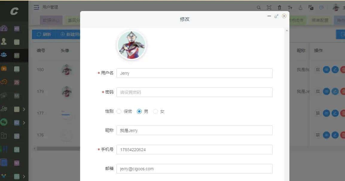Expand the WeChat sidebar submenu chevron
Image resolution: width=345 pixels, height=181 pixels.
(24, 122)
